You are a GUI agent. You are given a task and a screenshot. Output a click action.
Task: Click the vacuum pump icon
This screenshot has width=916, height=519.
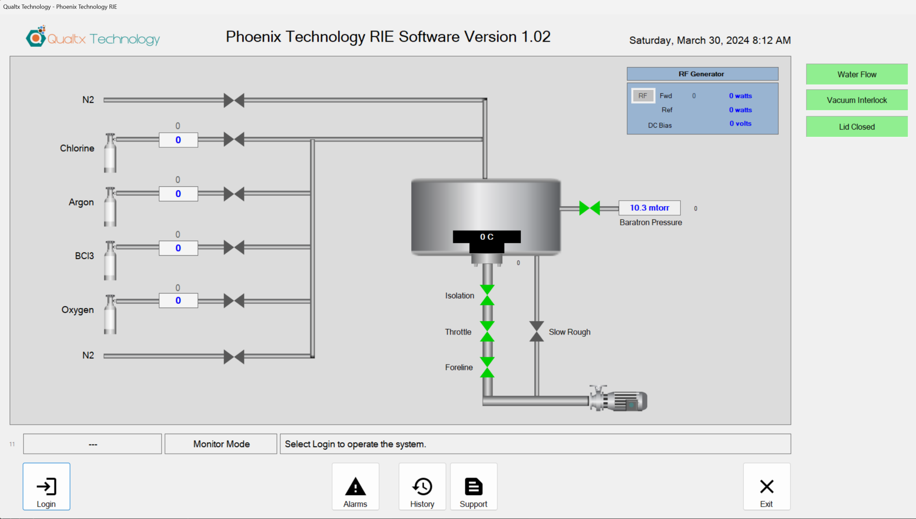(x=618, y=398)
